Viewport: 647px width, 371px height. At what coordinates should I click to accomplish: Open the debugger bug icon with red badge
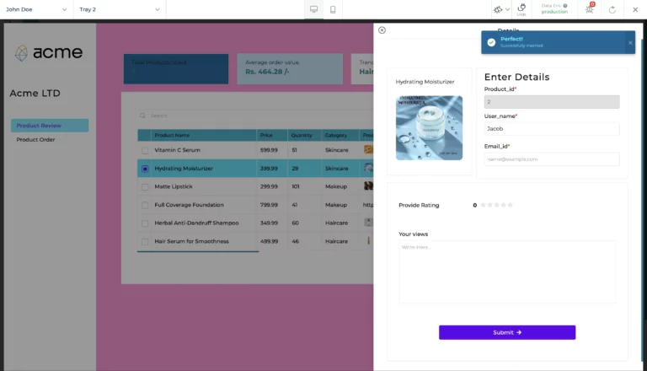click(x=590, y=9)
